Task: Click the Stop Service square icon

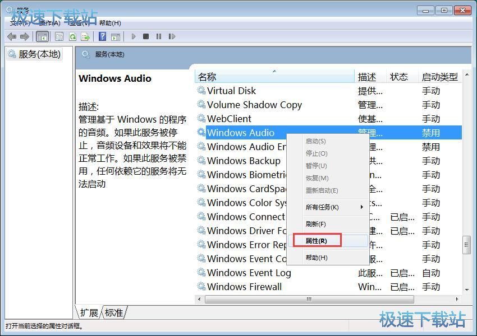Action: 146,36
